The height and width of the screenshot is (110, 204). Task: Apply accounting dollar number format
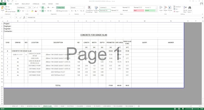click(72, 11)
